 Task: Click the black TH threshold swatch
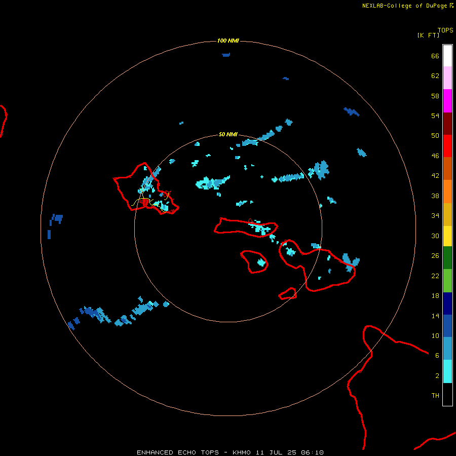point(447,394)
